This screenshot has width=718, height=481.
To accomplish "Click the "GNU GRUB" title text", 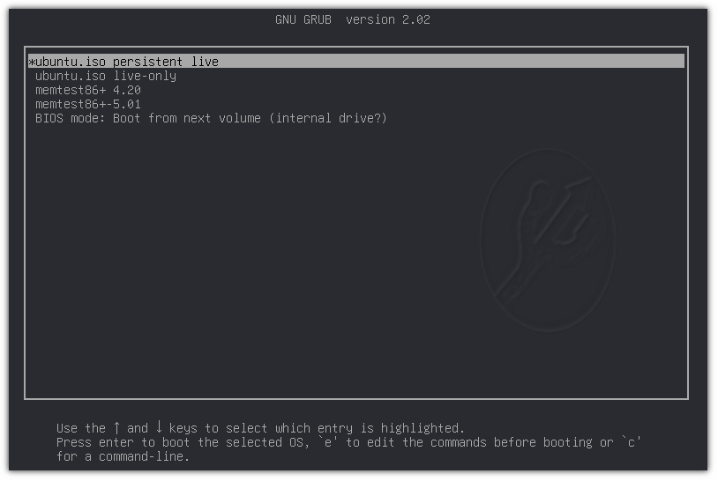I will [x=303, y=19].
